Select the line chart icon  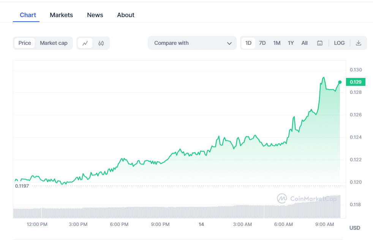tap(86, 43)
